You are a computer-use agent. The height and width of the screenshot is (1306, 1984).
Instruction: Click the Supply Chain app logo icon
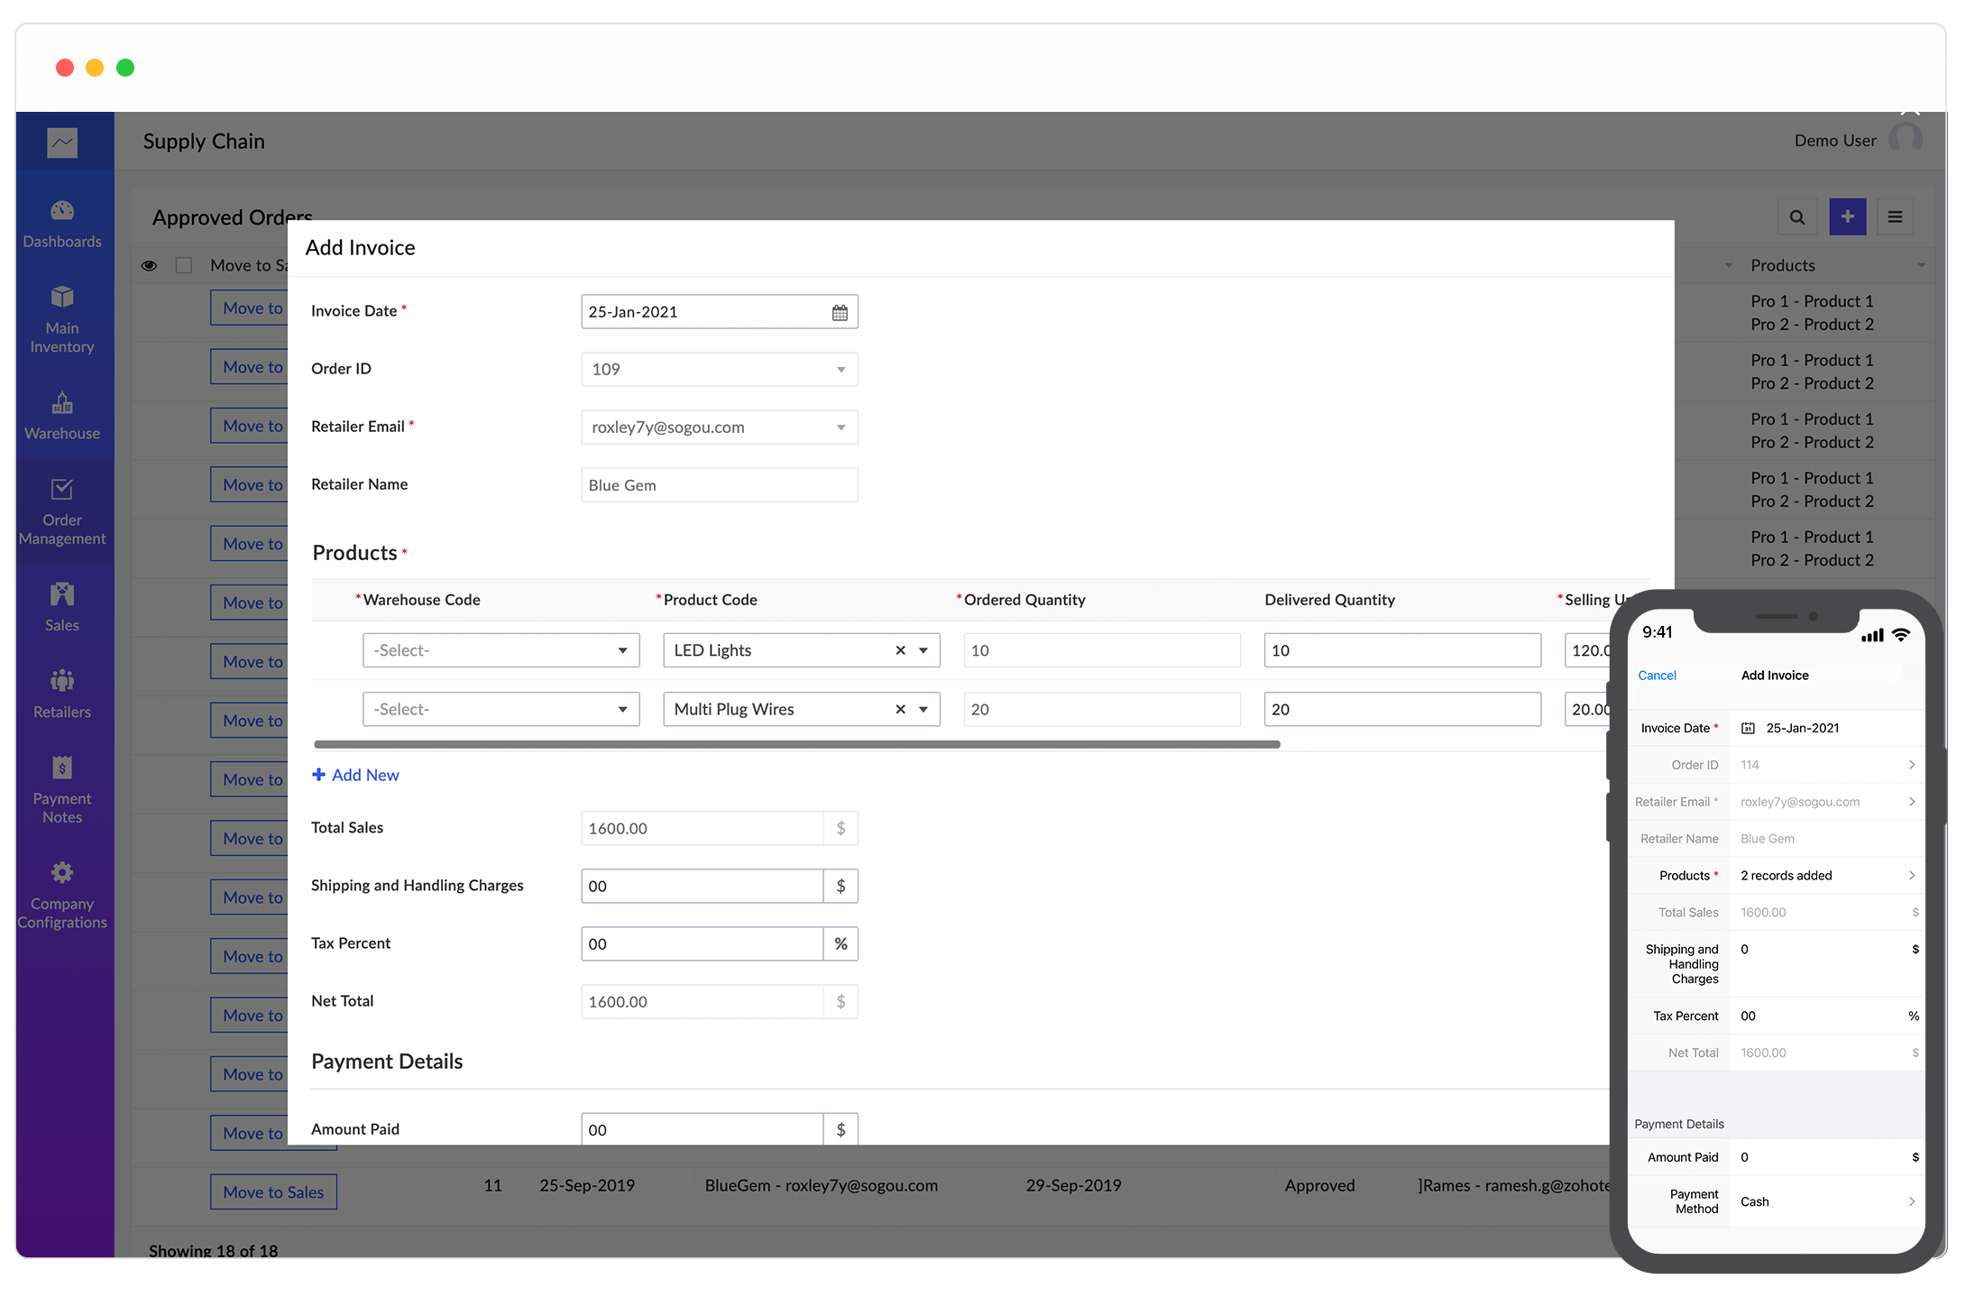click(62, 142)
